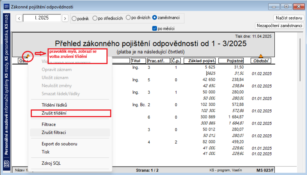Click the KS - program, Vsetín footer text

[x=226, y=170]
